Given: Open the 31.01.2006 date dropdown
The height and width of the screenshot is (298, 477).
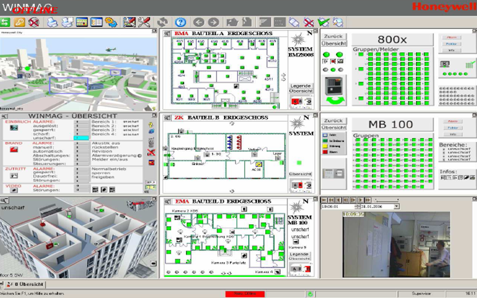Looking at the screenshot, I should [398, 206].
